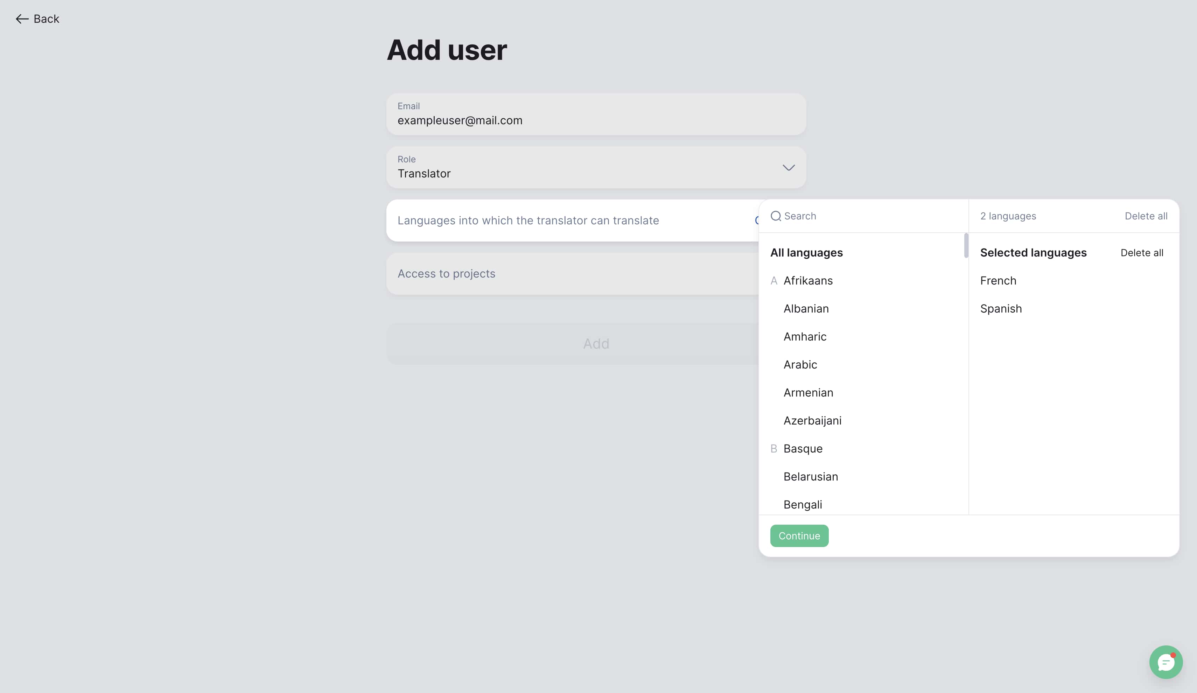Click the Continue button

[799, 536]
